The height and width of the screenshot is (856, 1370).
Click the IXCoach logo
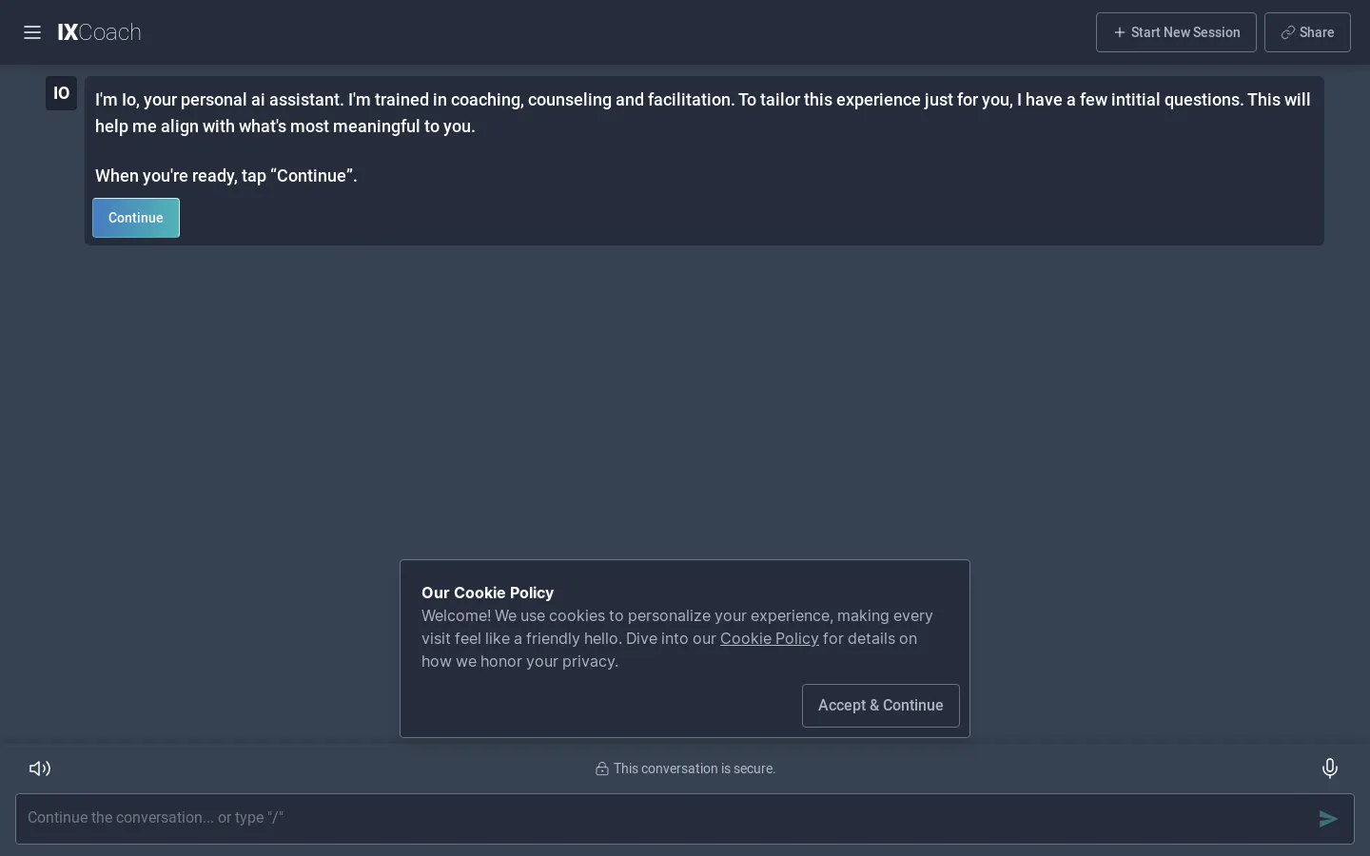(99, 32)
